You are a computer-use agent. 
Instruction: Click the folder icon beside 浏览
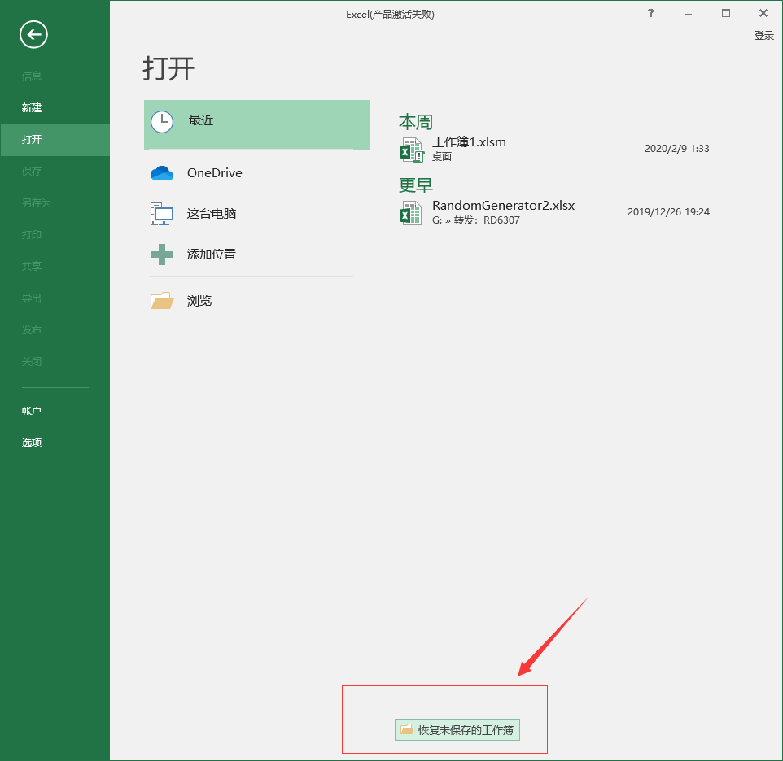pos(162,300)
